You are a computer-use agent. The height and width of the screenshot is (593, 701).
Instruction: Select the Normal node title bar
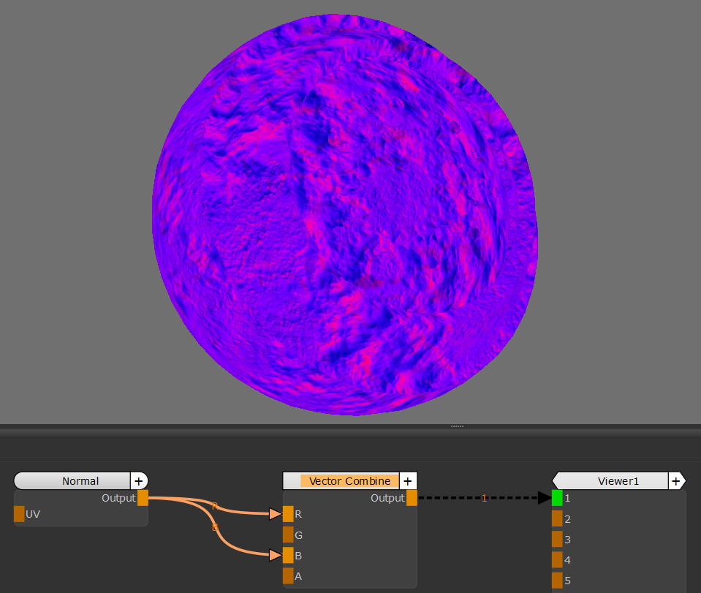coord(73,481)
